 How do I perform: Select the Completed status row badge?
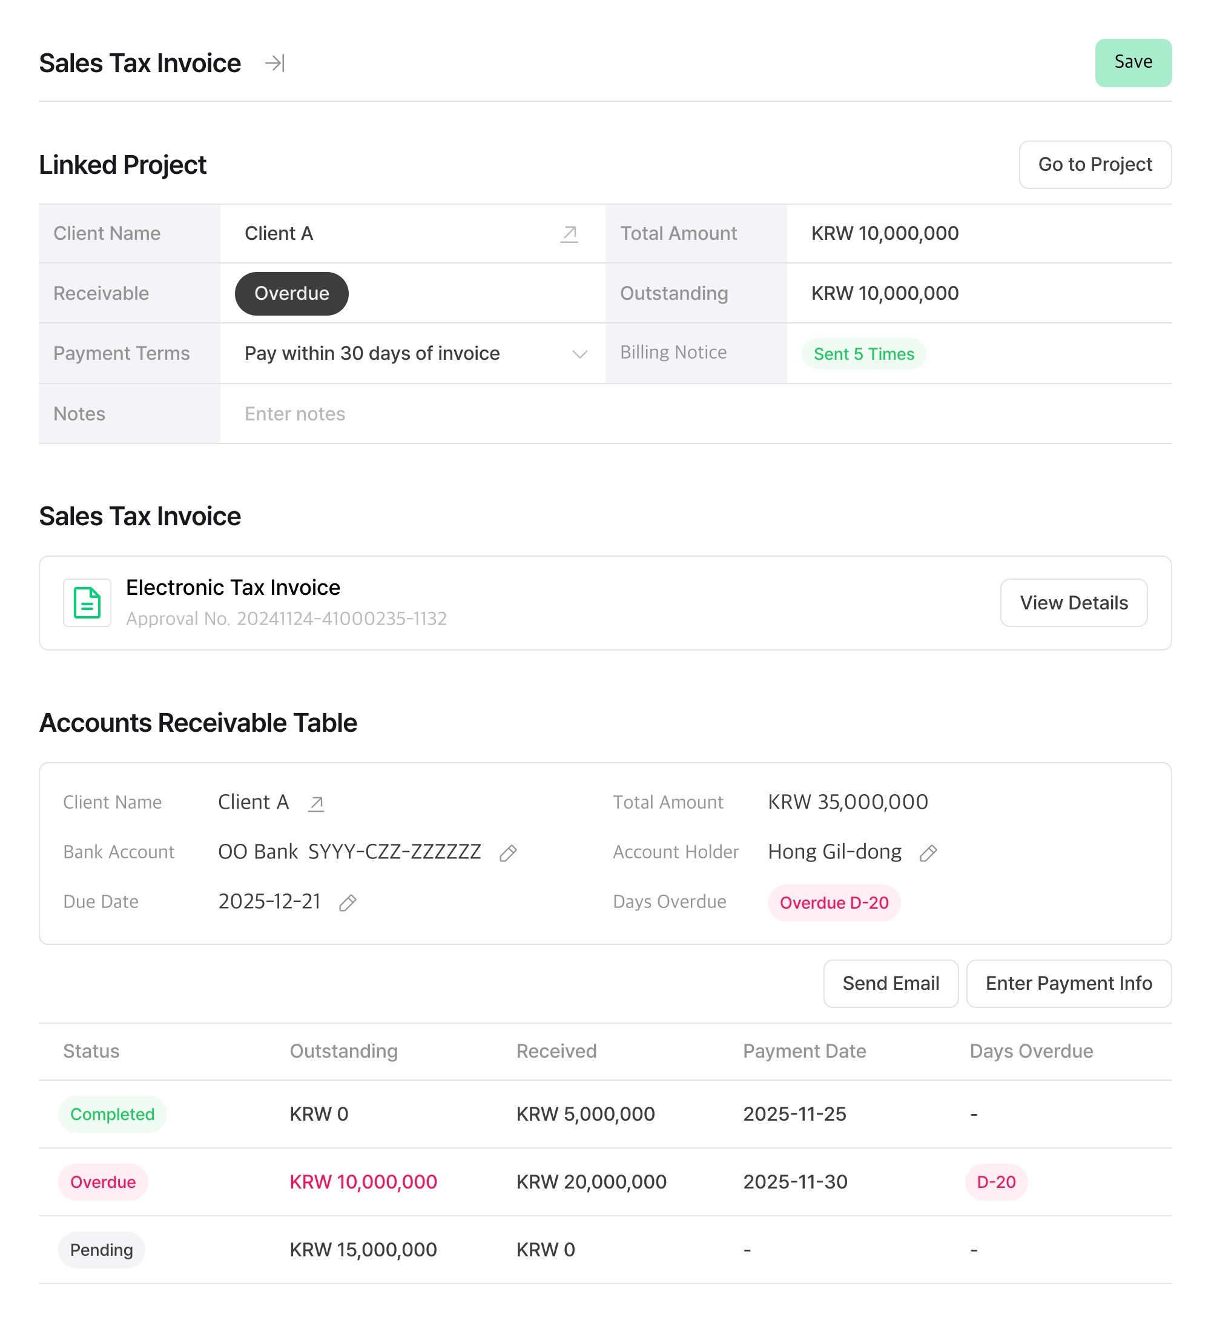click(112, 1115)
